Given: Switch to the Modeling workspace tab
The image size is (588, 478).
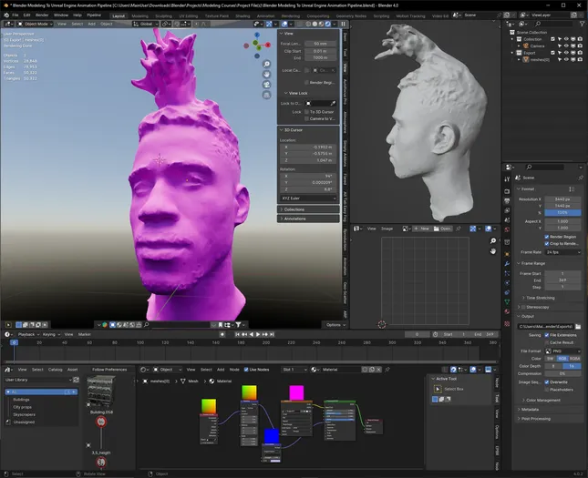Looking at the screenshot, I should click(139, 16).
